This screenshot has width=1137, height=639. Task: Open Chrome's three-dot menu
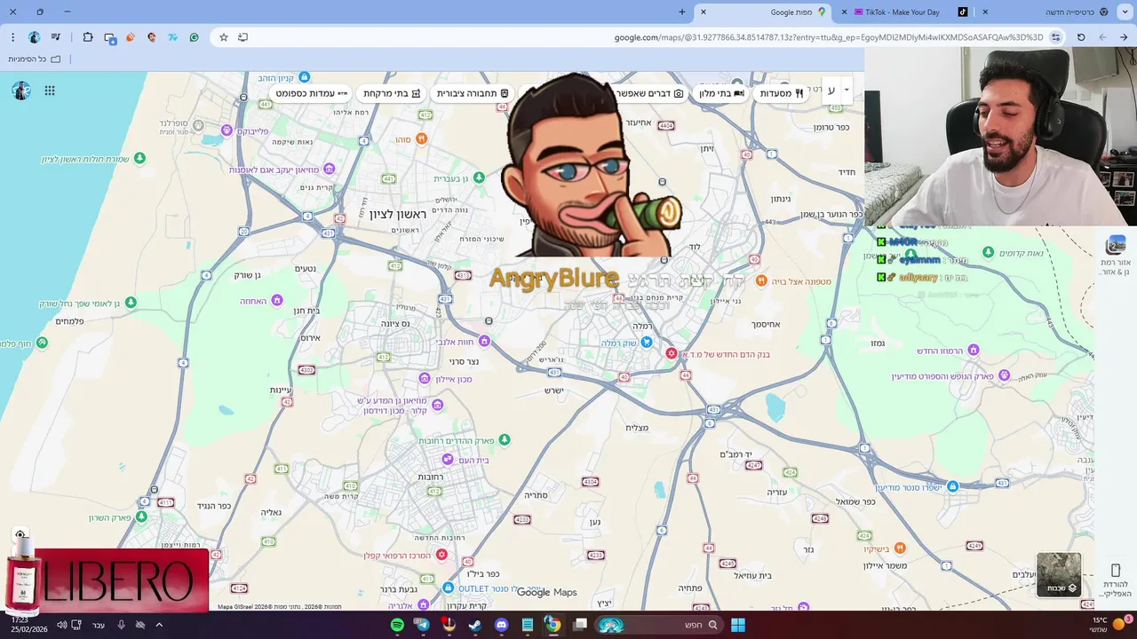pos(12,37)
